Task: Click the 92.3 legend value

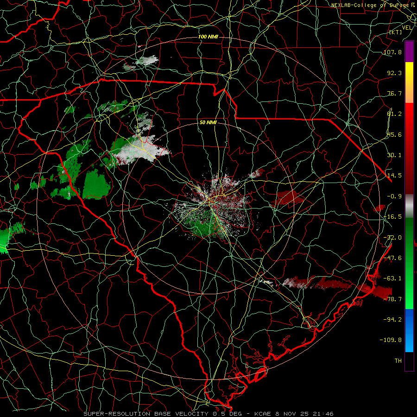Action: [394, 73]
